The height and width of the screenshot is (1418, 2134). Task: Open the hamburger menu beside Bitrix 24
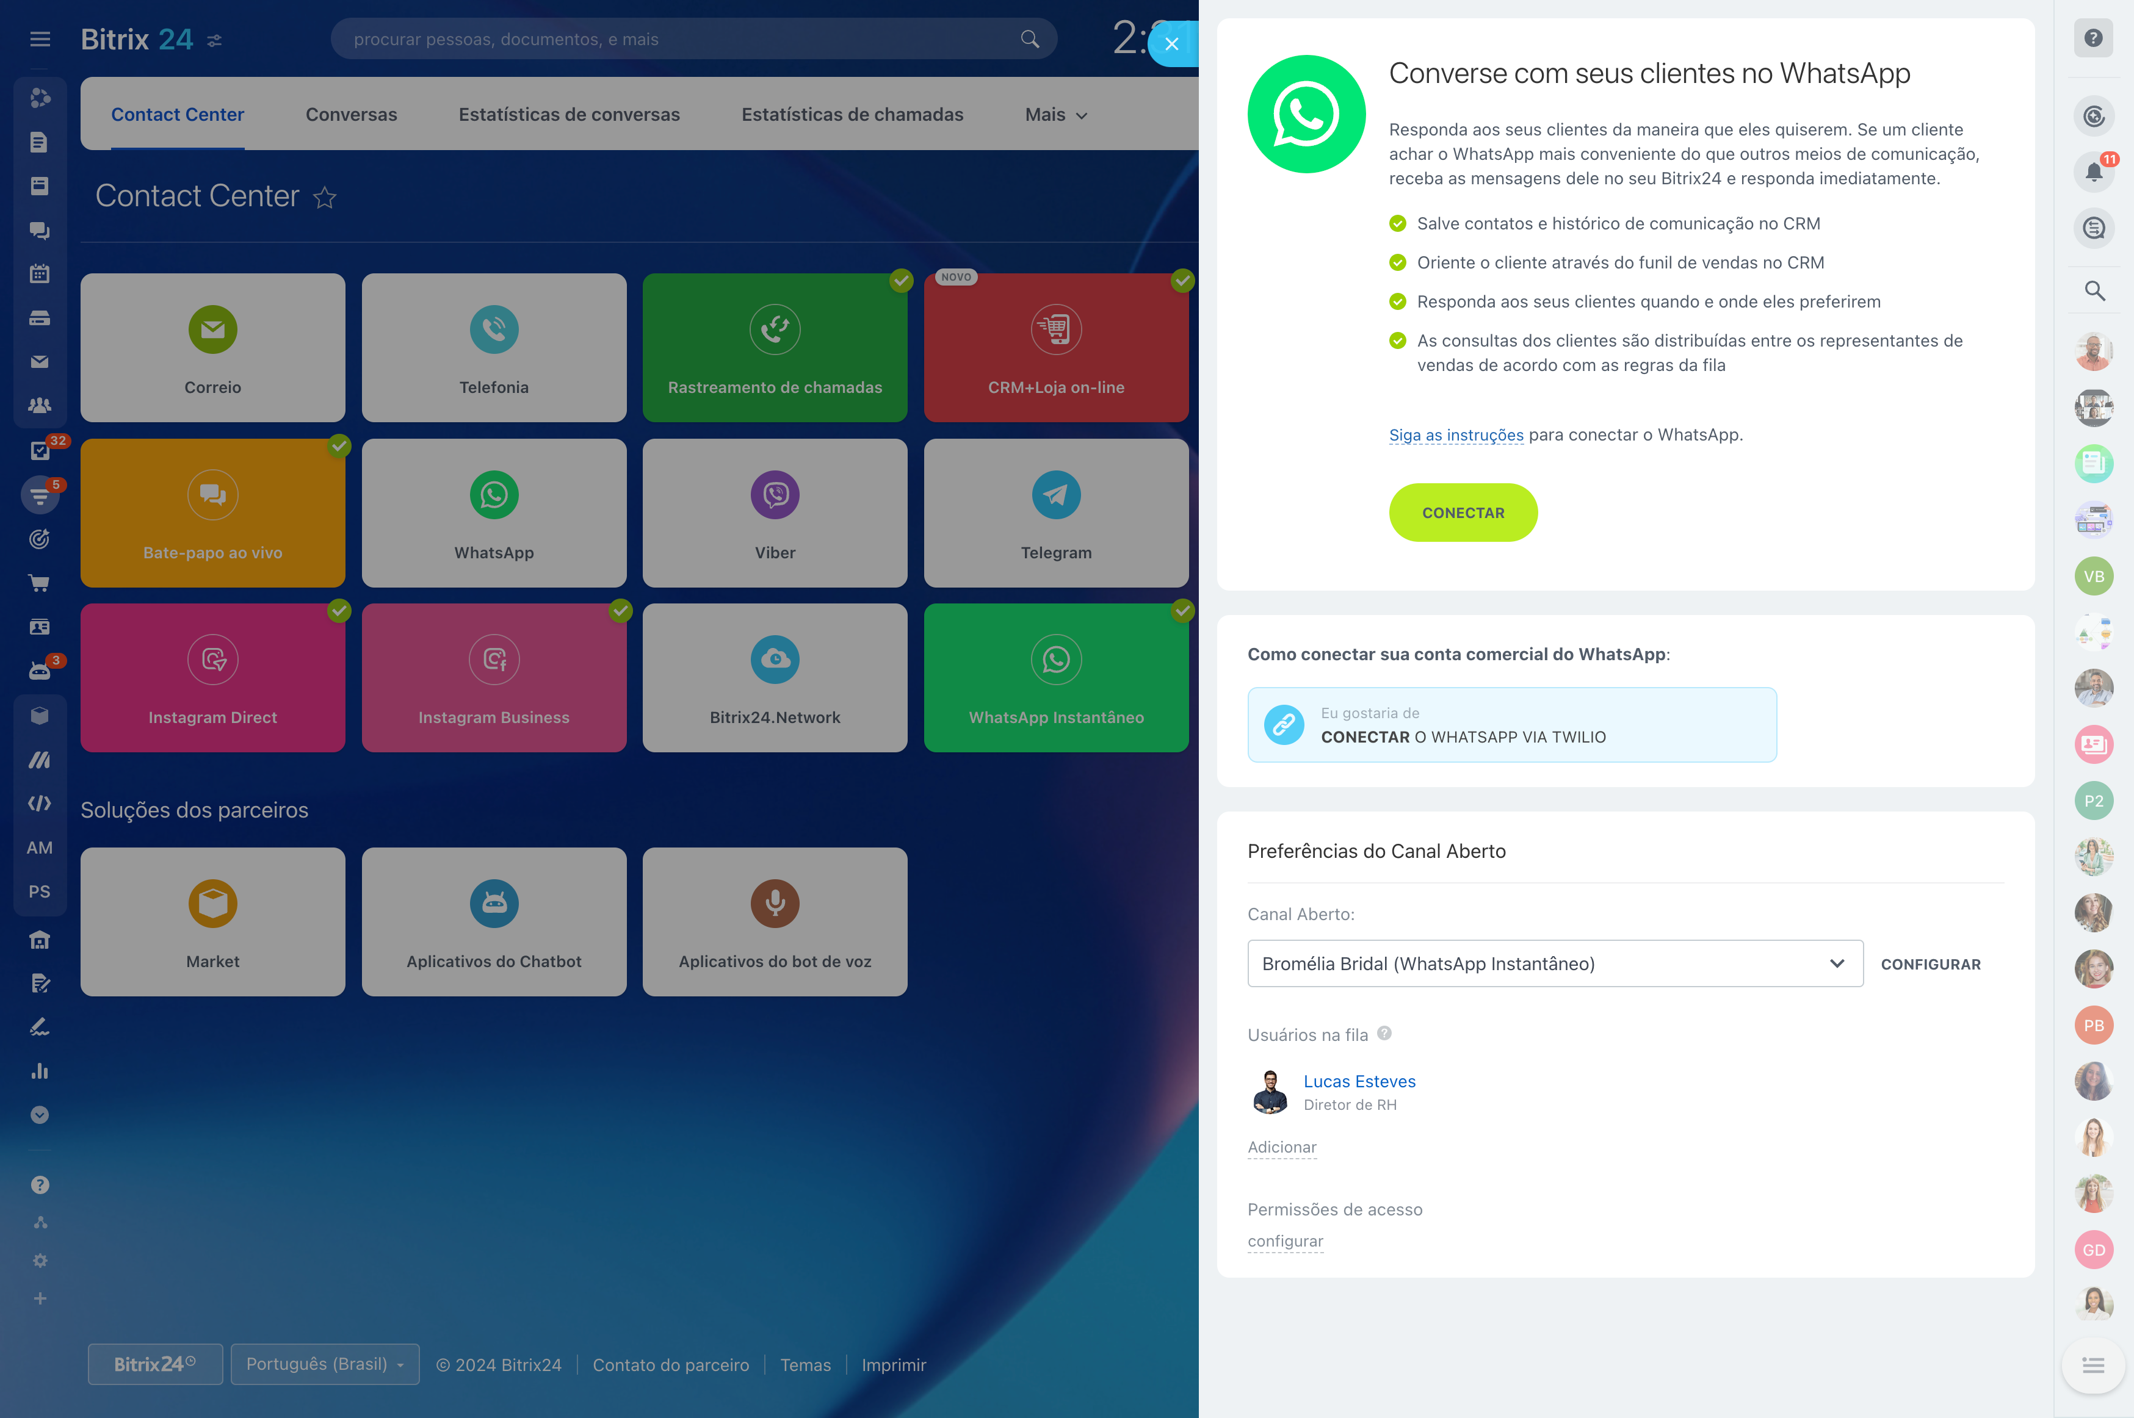coord(40,39)
